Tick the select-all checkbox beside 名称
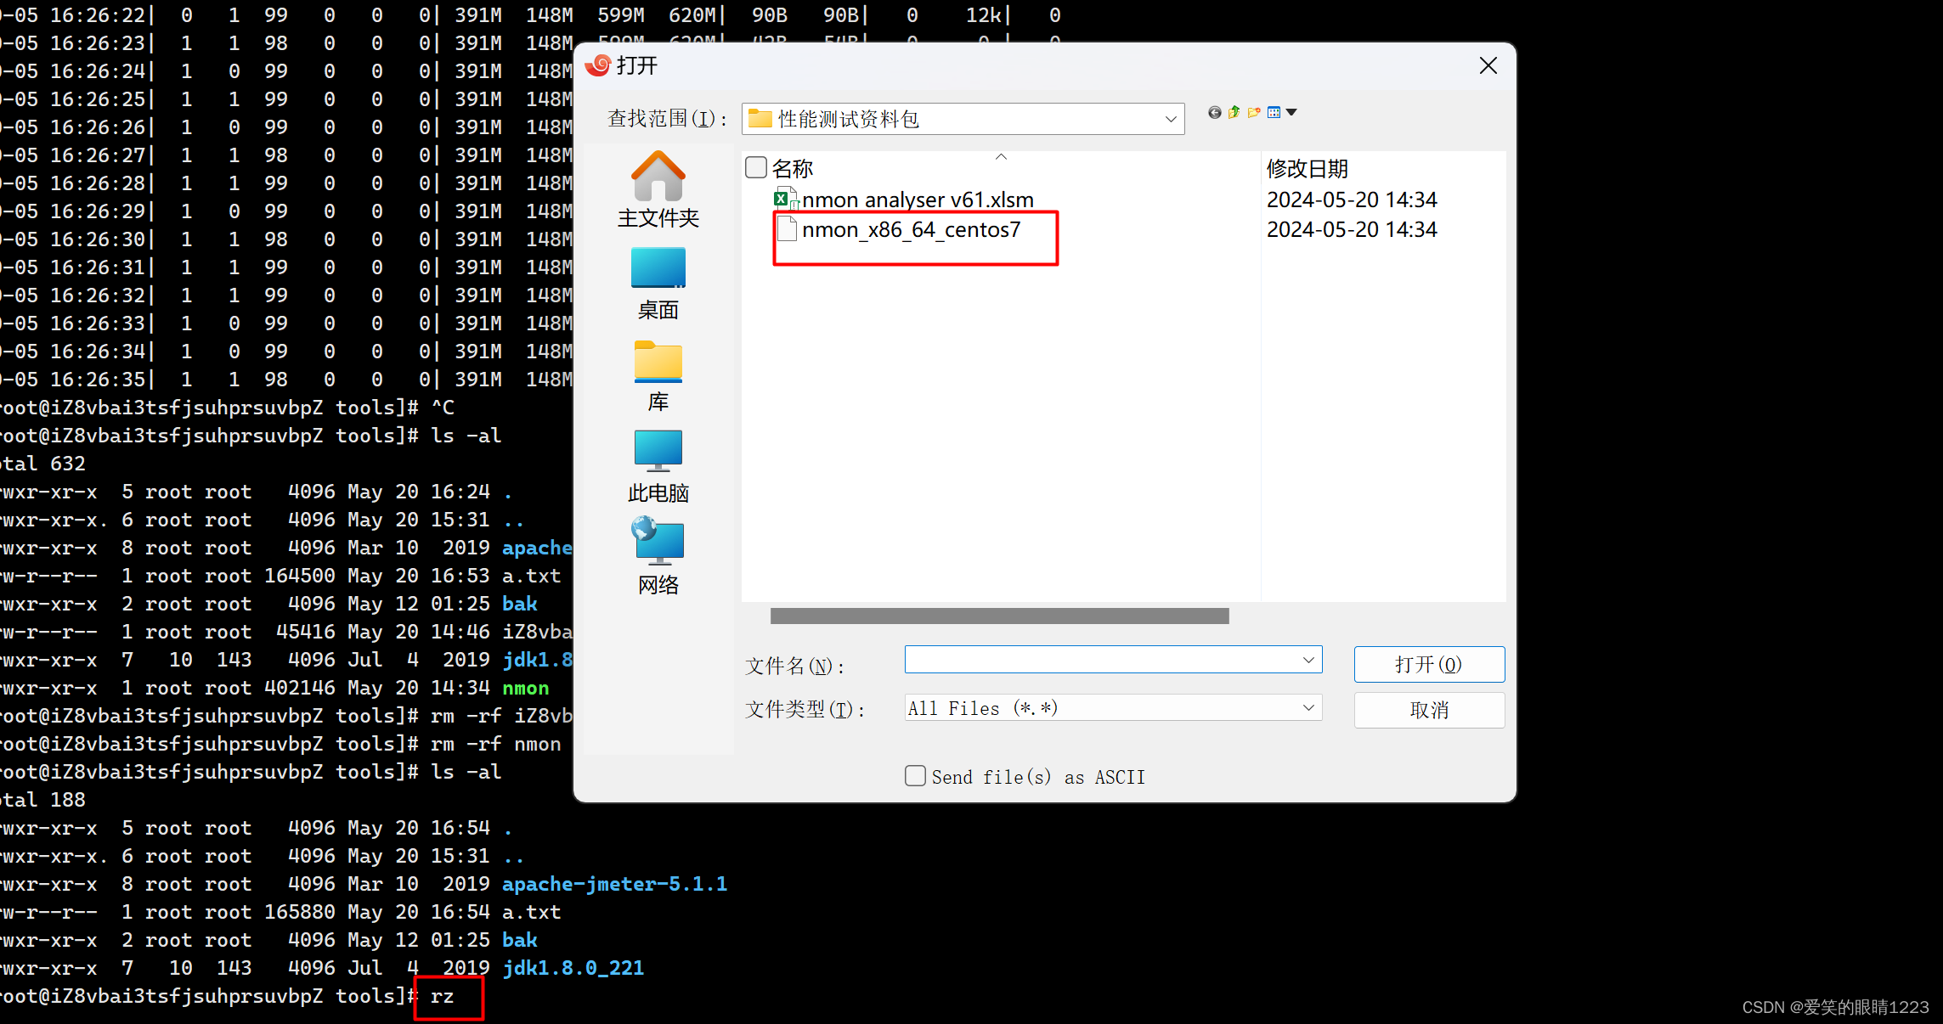The height and width of the screenshot is (1024, 1943). point(755,167)
